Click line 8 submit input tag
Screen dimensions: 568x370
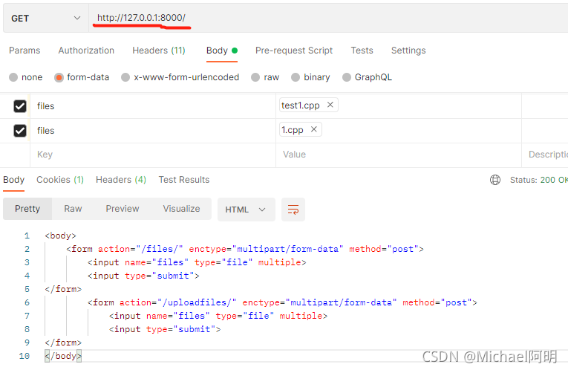click(x=165, y=329)
